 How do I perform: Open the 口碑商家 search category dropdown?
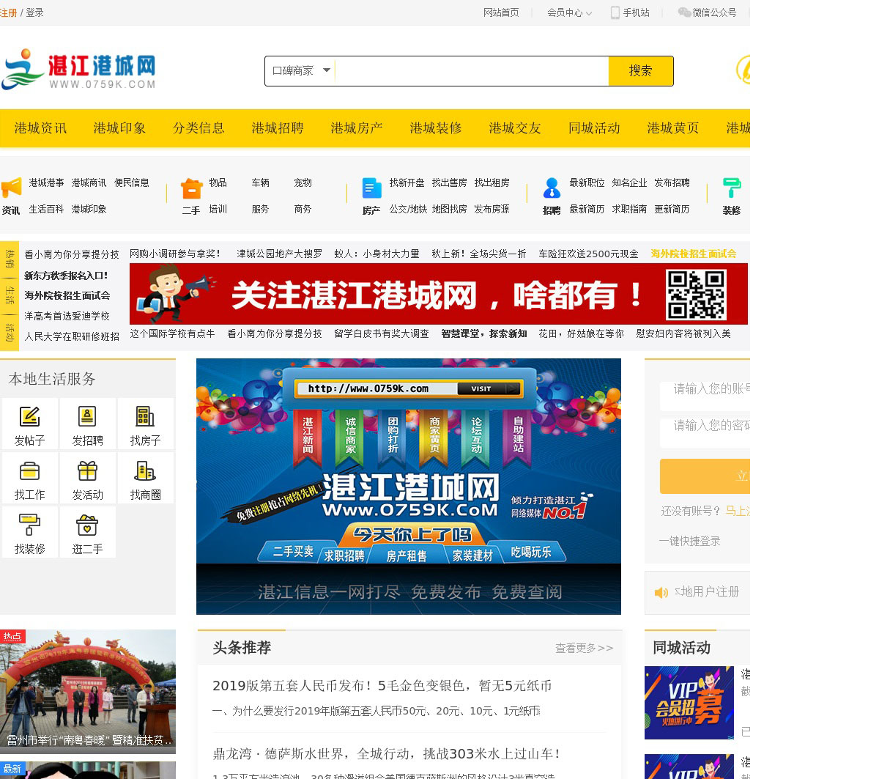coord(301,71)
